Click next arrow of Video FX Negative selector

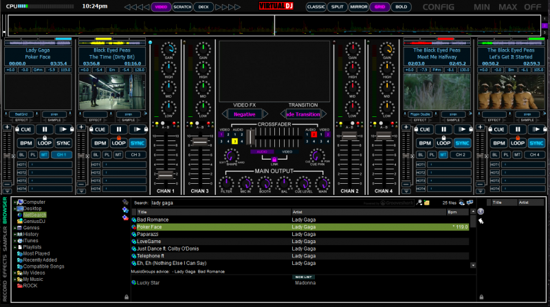(265, 114)
